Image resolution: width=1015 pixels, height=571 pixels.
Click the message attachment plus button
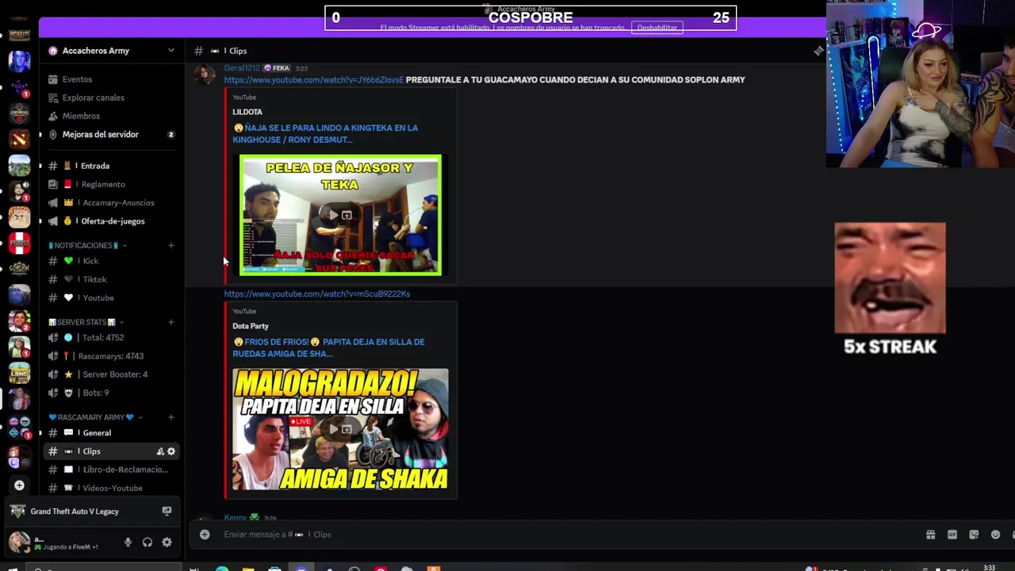tap(205, 535)
